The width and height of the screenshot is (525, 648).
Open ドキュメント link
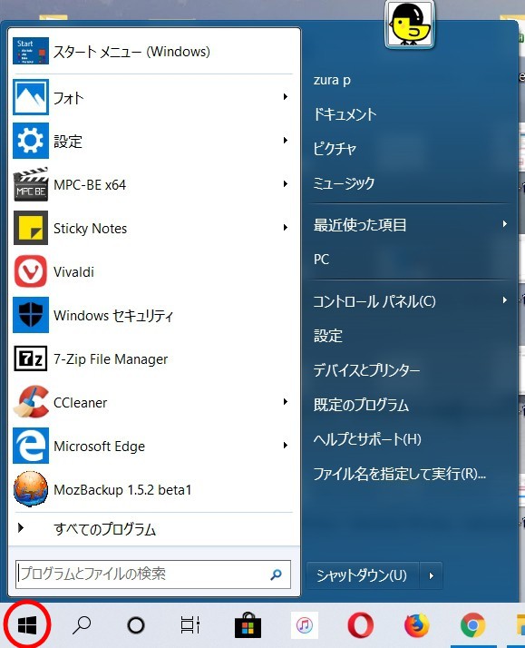345,114
